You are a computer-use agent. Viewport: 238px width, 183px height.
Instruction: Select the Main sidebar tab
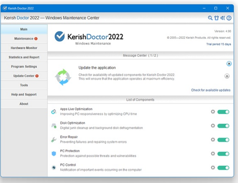tap(24, 29)
